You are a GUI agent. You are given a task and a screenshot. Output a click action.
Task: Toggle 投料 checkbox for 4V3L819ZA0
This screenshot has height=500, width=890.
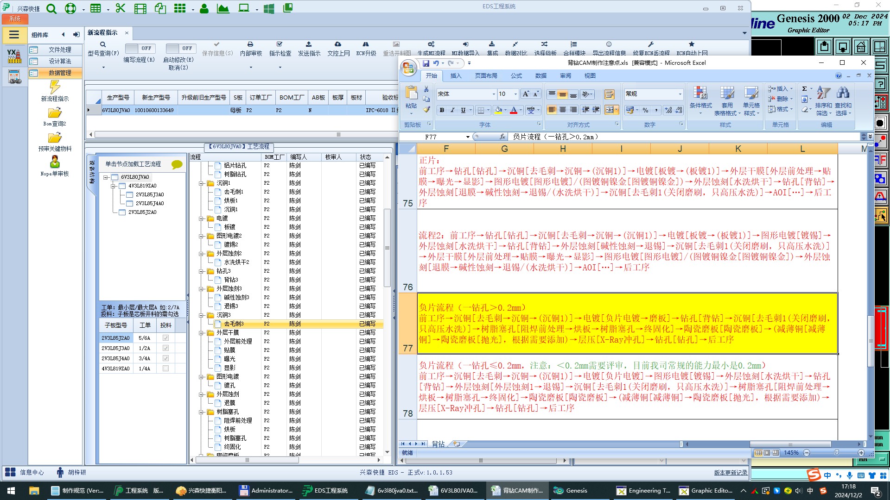(165, 369)
